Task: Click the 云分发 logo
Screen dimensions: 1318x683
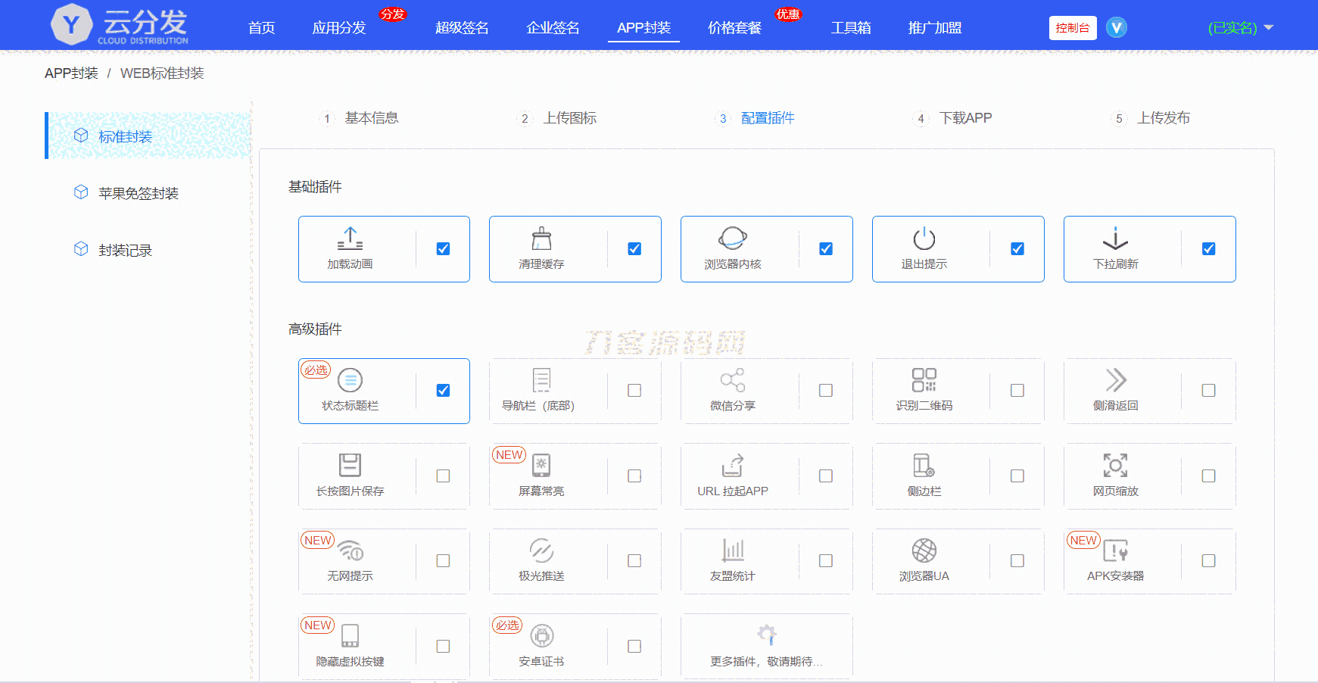Action: [120, 25]
